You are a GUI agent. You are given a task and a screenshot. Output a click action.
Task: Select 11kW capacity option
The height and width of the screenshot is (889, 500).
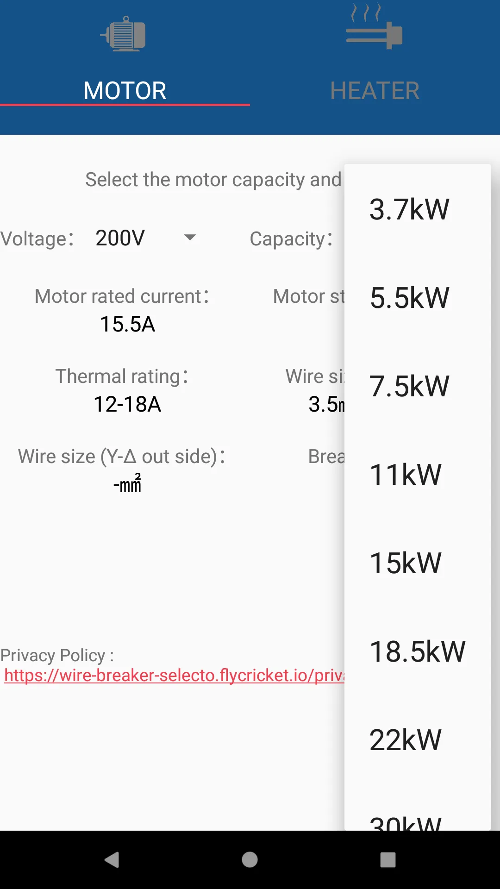[x=418, y=475]
